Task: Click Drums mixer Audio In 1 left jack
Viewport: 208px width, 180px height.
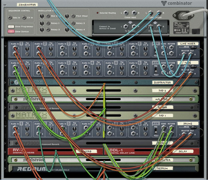Action: click(15, 128)
